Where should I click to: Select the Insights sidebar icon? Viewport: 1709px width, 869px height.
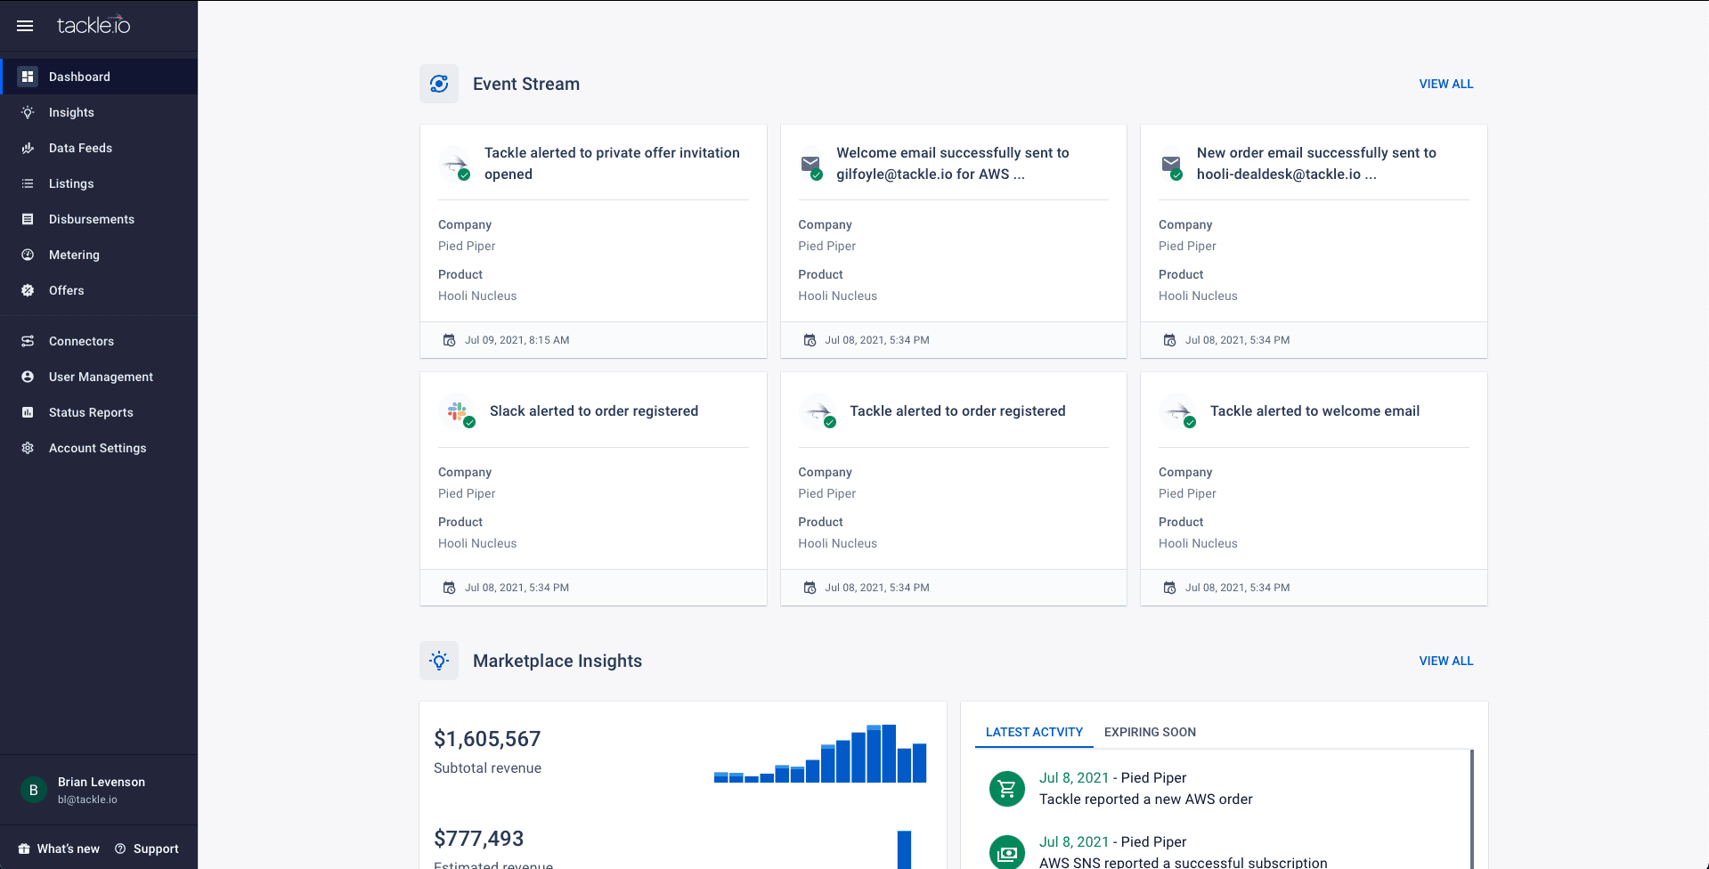28,112
